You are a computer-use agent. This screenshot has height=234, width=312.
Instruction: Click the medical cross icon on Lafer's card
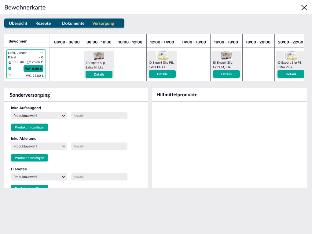42,53
